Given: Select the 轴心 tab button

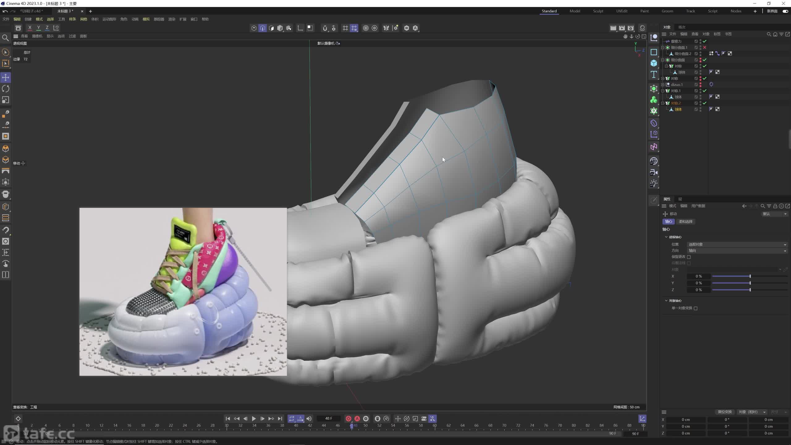Looking at the screenshot, I should (668, 222).
